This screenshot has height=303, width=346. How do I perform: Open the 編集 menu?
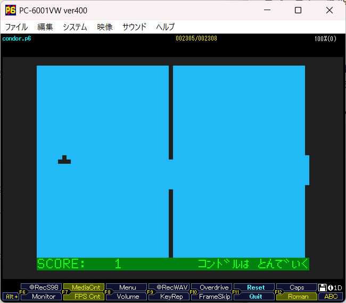pos(45,27)
